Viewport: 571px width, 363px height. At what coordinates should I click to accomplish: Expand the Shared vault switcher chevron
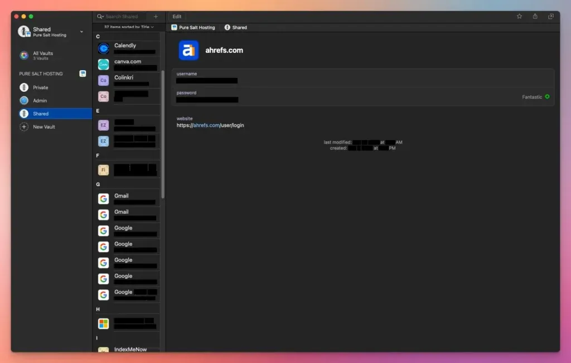click(81, 32)
